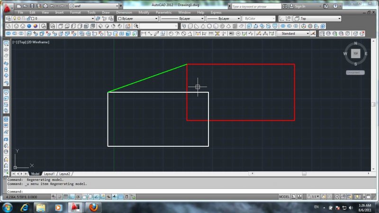Click the Plot printer icon
The height and width of the screenshot is (213, 379).
(45, 6)
